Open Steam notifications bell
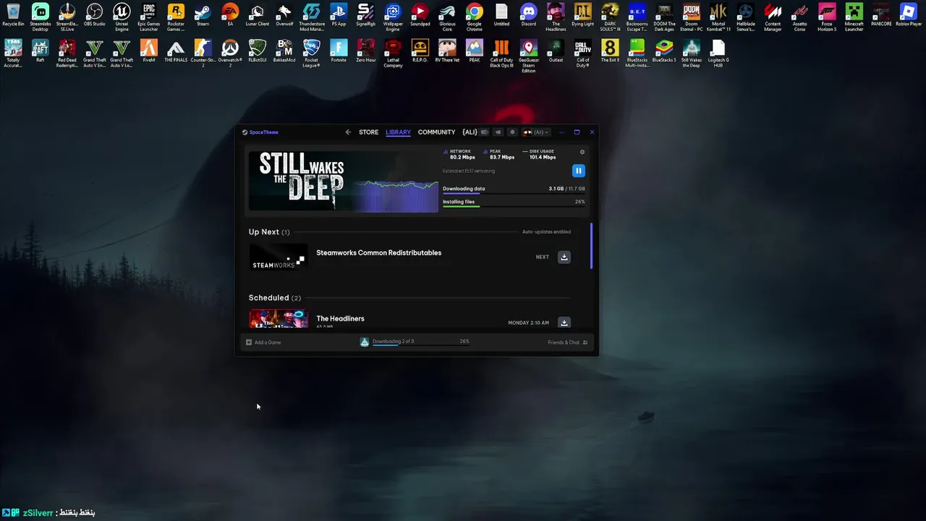The height and width of the screenshot is (521, 926). pos(512,132)
